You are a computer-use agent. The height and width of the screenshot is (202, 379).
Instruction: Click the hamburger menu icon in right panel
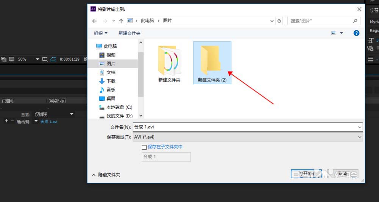click(371, 59)
